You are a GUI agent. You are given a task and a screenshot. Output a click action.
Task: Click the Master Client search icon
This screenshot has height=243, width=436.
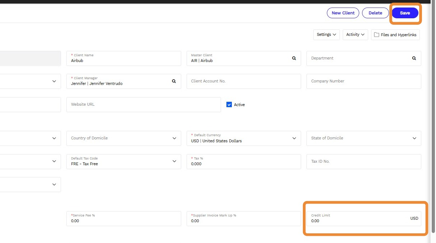coord(294,58)
